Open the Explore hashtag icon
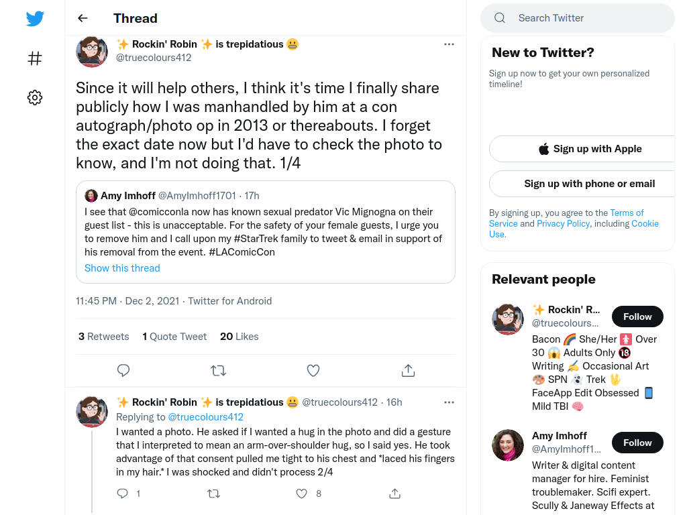The height and width of the screenshot is (515, 687). pyautogui.click(x=35, y=58)
